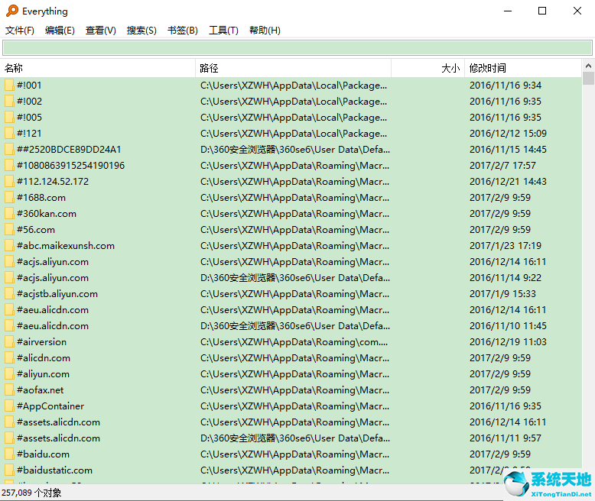The image size is (595, 501).
Task: Select the #AppContainer folder name
Action: 50,406
